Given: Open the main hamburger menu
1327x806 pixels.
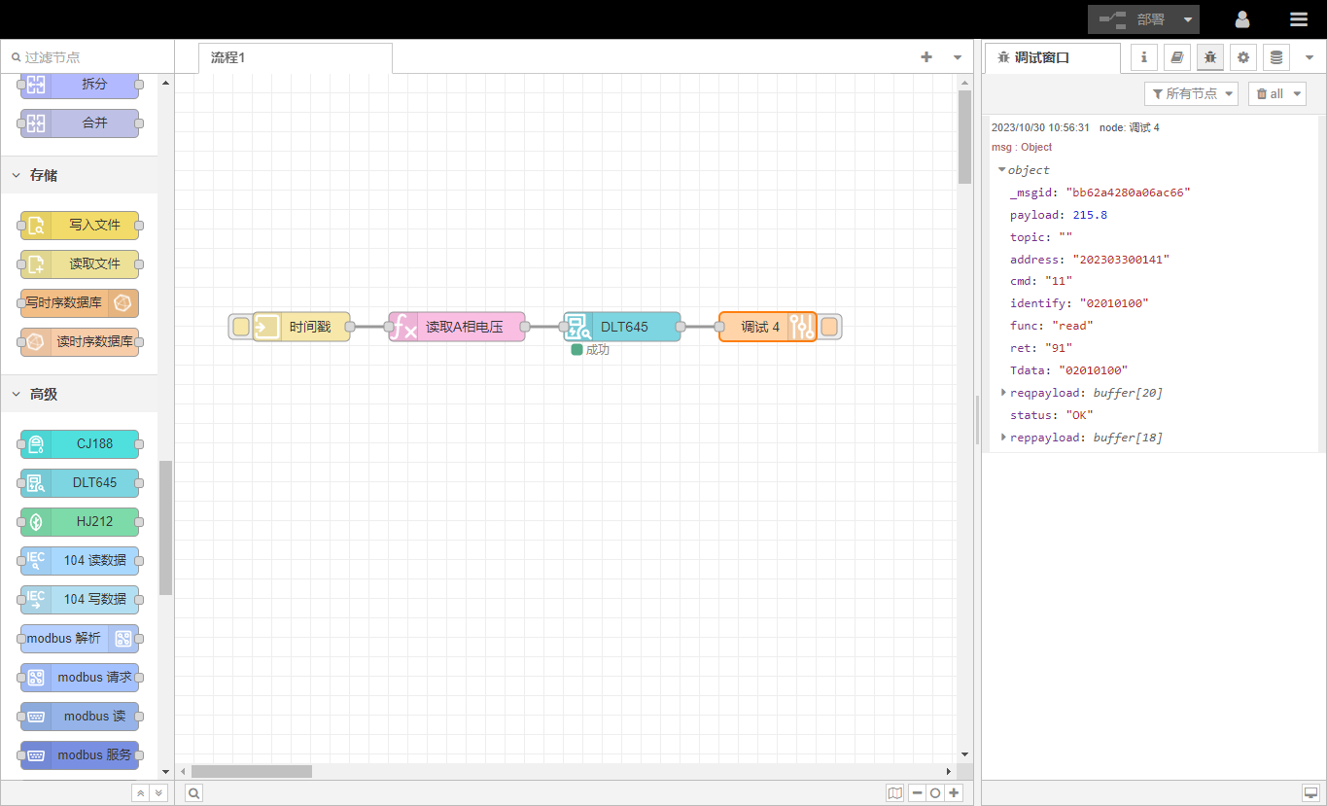Looking at the screenshot, I should tap(1298, 19).
